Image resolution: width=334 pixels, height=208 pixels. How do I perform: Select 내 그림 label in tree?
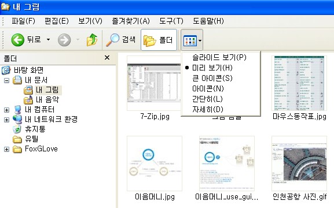click(47, 90)
